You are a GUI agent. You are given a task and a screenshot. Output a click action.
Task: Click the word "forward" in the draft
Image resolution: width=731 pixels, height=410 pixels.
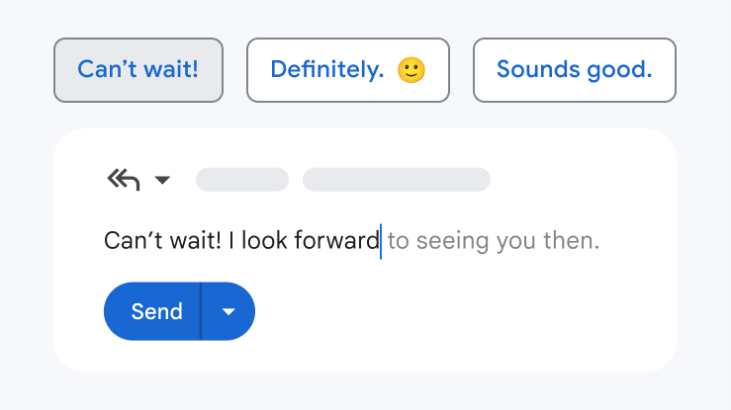336,241
